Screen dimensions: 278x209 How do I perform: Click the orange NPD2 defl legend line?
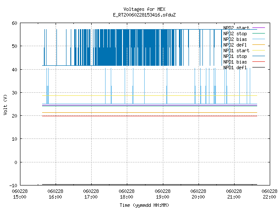(258, 45)
